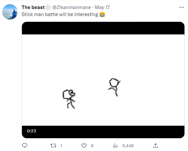Screen dimensions: 188x151
Task: Open the @Zikanmanmane handle link
Action: click(72, 7)
